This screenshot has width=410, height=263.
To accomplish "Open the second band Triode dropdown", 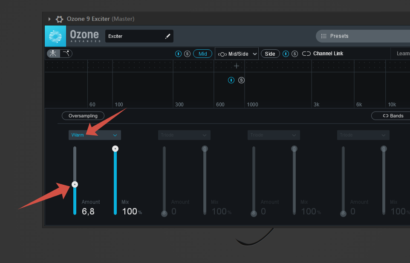I will point(184,135).
